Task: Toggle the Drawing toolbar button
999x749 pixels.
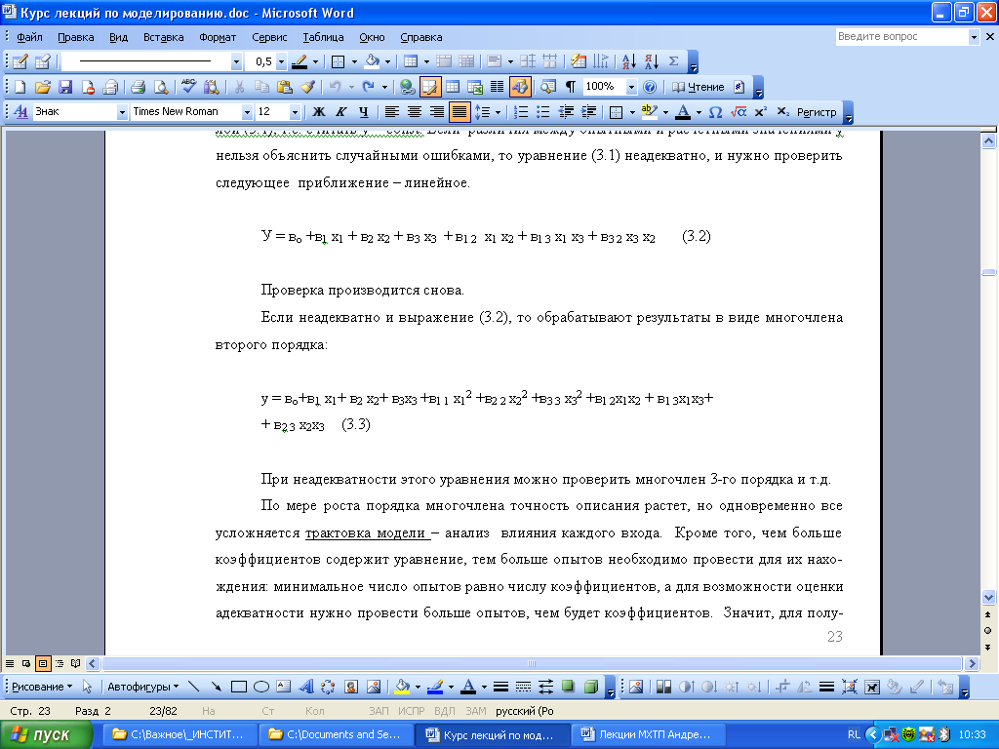Action: tap(520, 87)
